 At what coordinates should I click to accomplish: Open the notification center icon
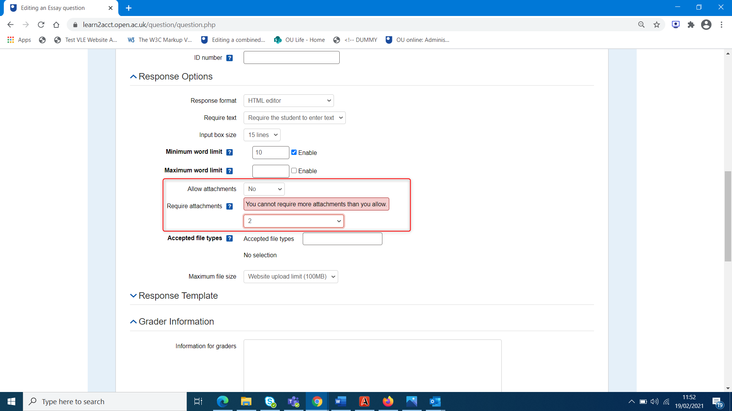(x=717, y=402)
